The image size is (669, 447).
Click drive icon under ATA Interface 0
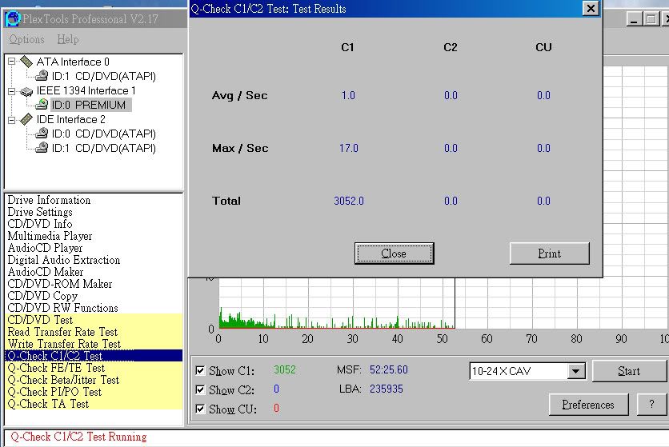click(42, 76)
